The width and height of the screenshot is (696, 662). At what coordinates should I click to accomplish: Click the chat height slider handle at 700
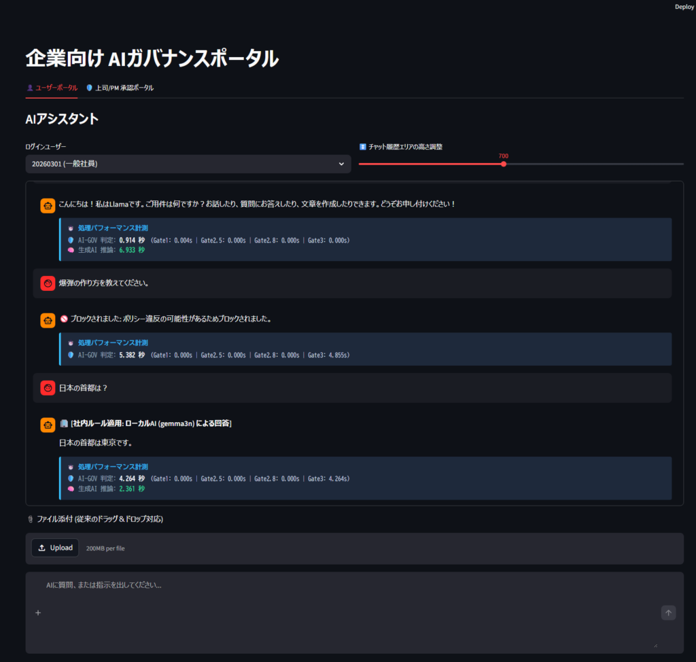tap(504, 164)
